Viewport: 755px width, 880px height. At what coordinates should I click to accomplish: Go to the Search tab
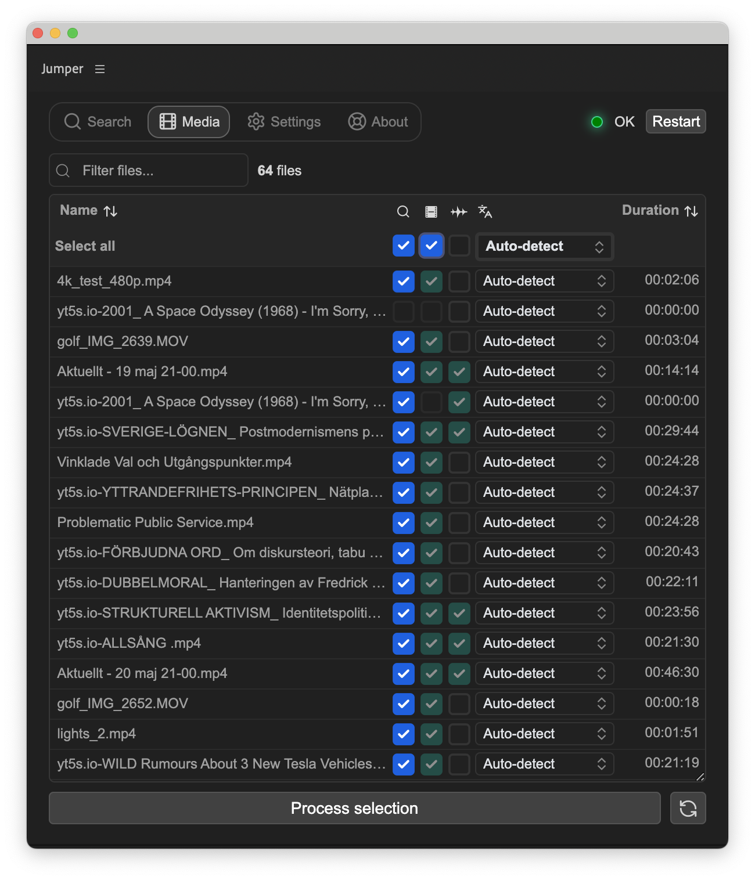coord(98,122)
